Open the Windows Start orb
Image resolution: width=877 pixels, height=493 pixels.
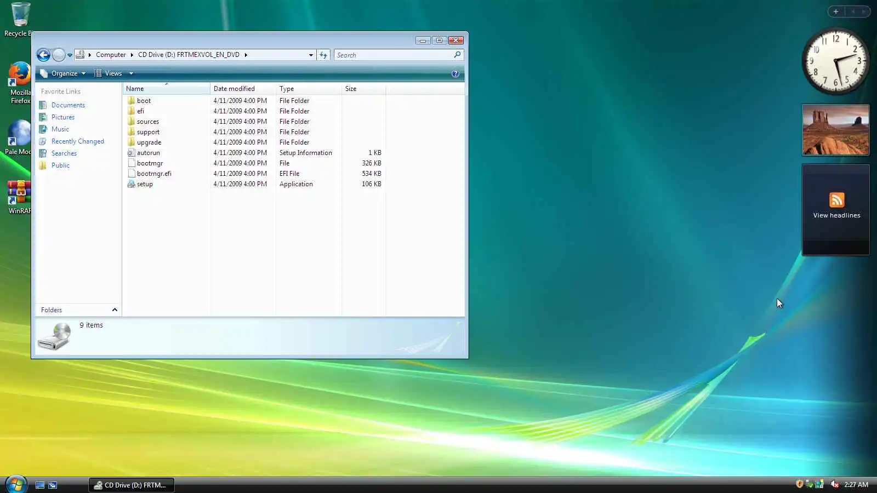pos(16,484)
